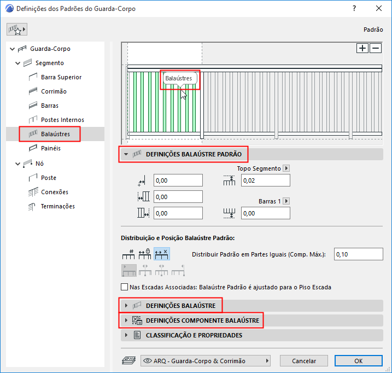Expand DEFINIÇÕES BALAÚSTRE panel
Image resolution: width=392 pixels, height=373 pixels.
click(126, 306)
